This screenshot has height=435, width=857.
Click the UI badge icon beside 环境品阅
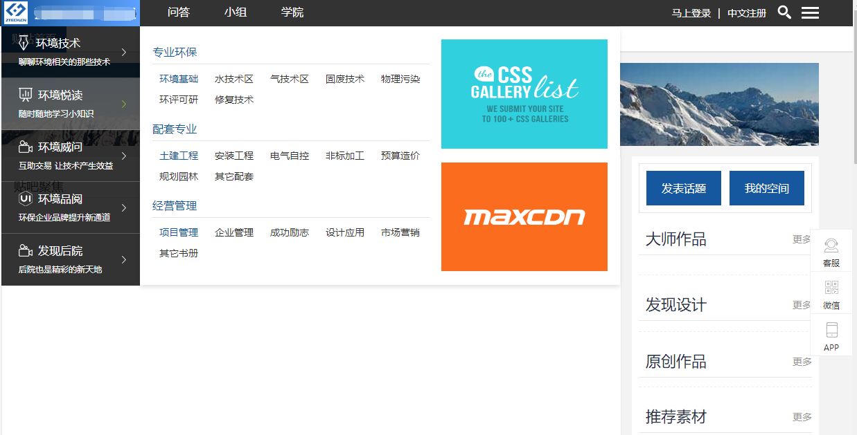point(26,199)
